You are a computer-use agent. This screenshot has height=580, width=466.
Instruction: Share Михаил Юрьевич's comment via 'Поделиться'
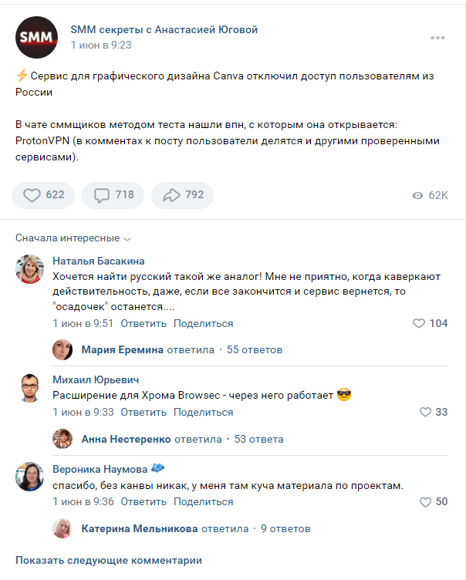tap(203, 413)
